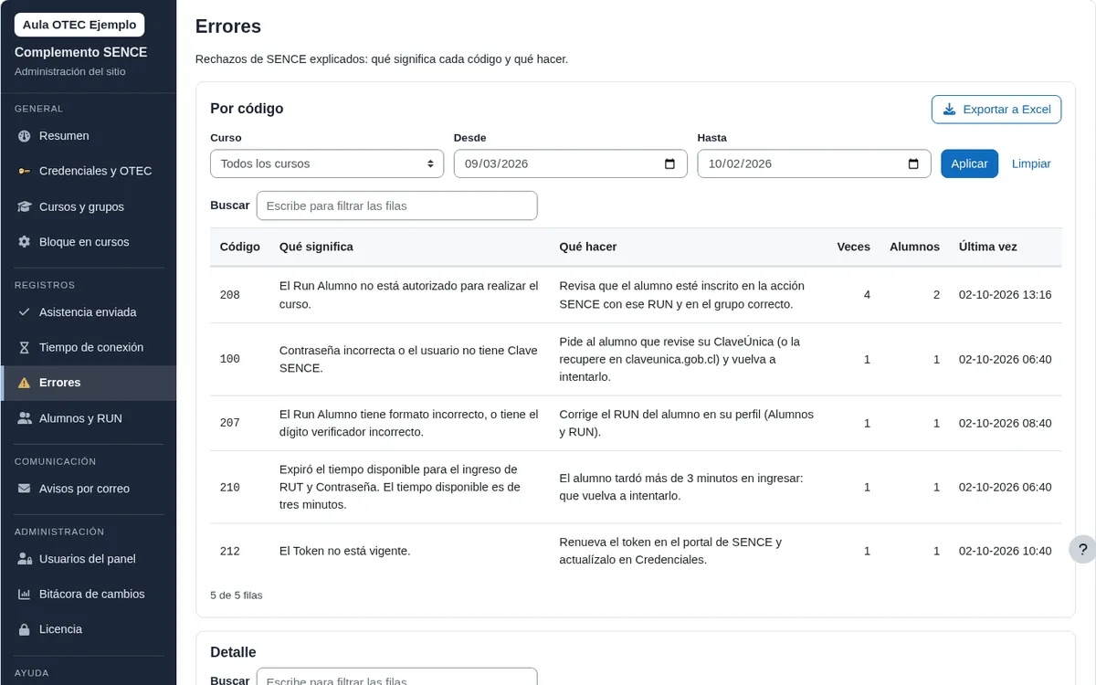This screenshot has height=685, width=1096.
Task: Sort by the Alumnos column header
Action: [914, 247]
